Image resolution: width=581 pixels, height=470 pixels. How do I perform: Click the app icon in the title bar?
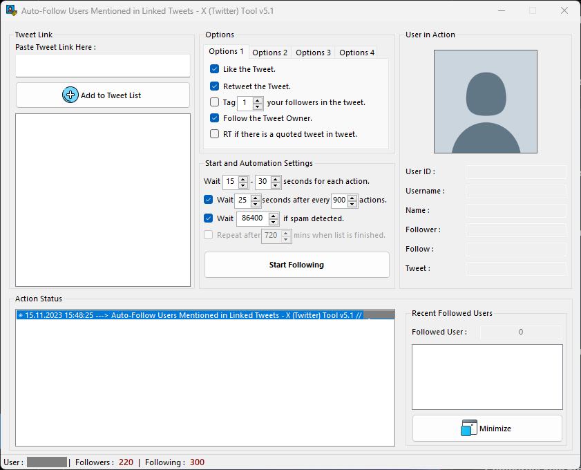point(12,10)
